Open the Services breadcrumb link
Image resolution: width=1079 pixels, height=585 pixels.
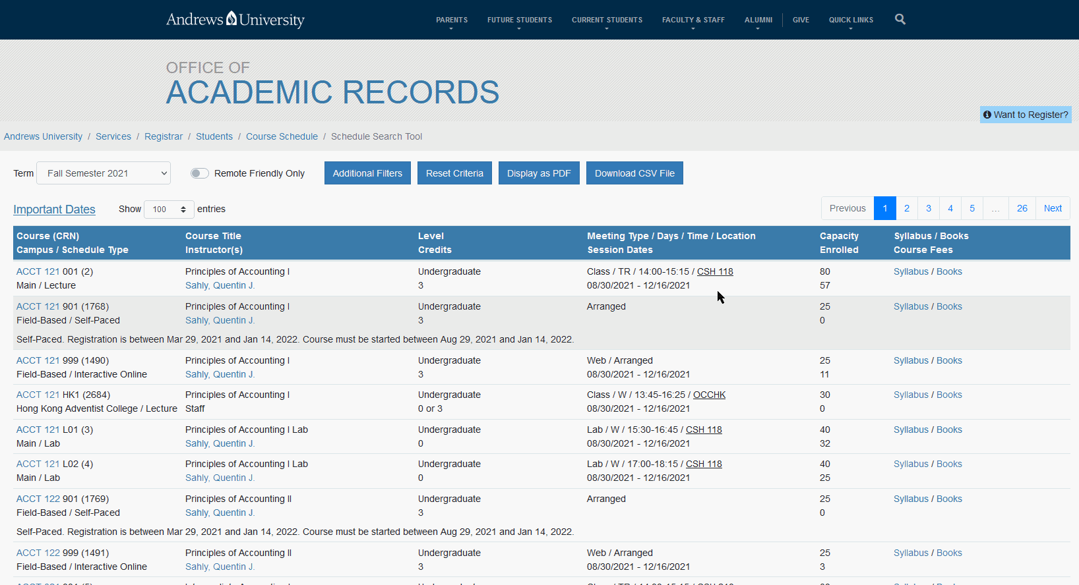113,136
